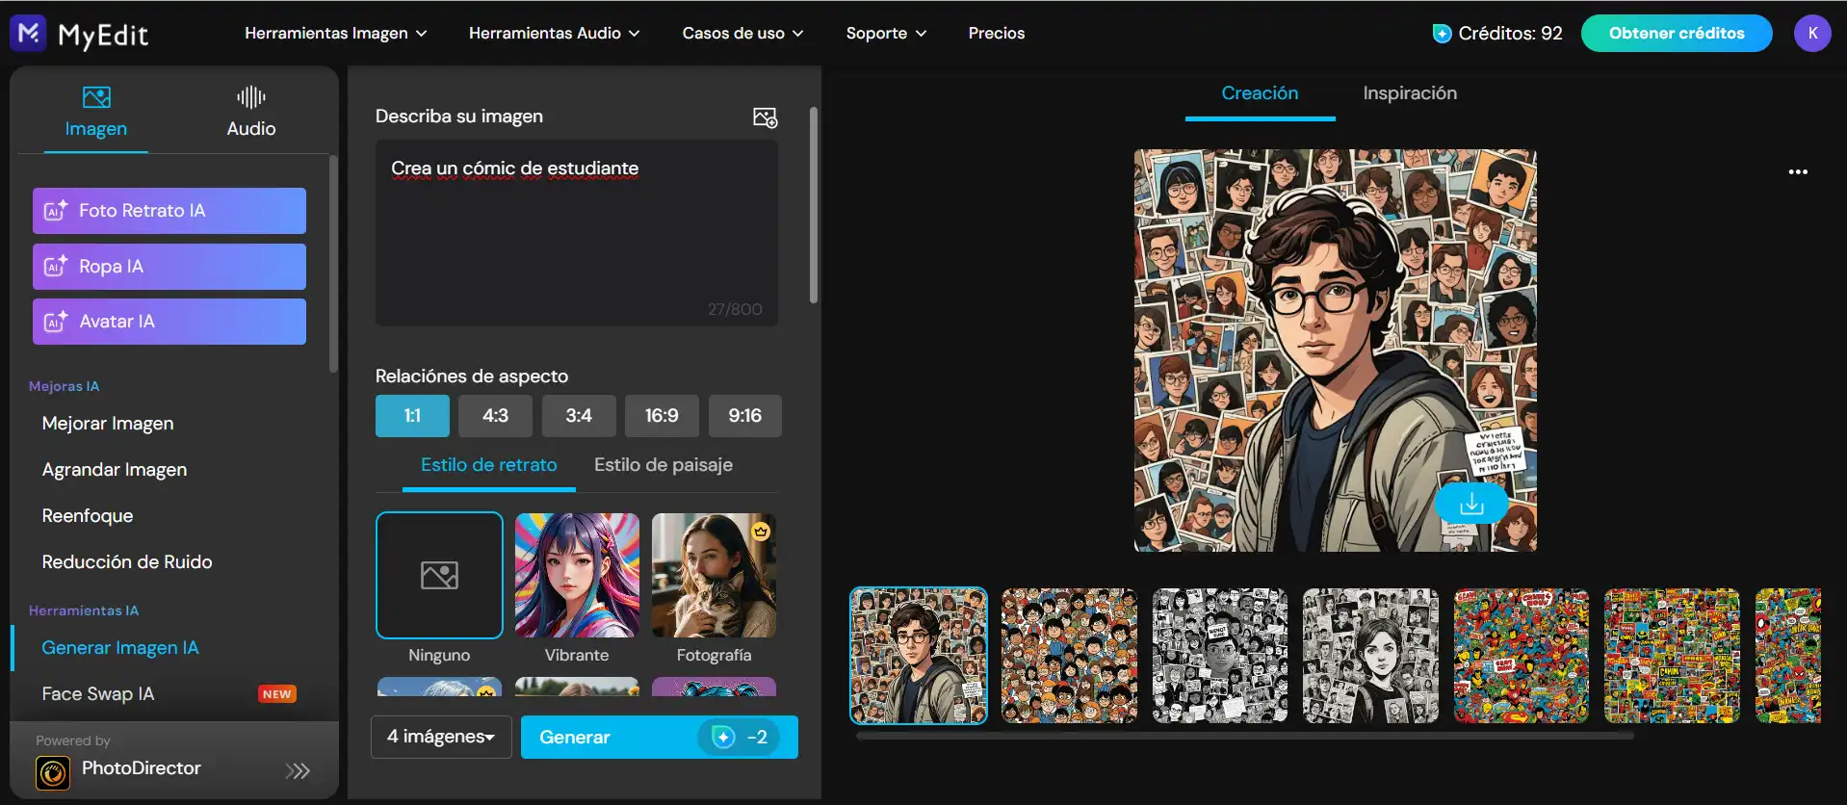This screenshot has width=1847, height=805.
Task: Choose the Ninguno style option
Action: click(439, 575)
